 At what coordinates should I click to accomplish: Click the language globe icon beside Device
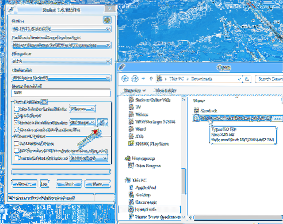point(106,20)
